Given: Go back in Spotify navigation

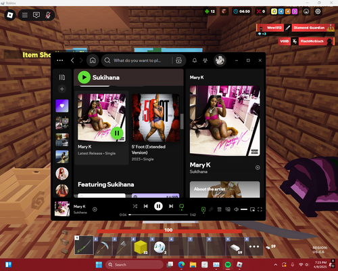Looking at the screenshot, I should pos(72,60).
